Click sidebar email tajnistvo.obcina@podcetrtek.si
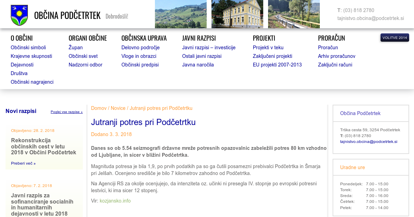Image resolution: width=414 pixels, height=217 pixels. click(368, 142)
